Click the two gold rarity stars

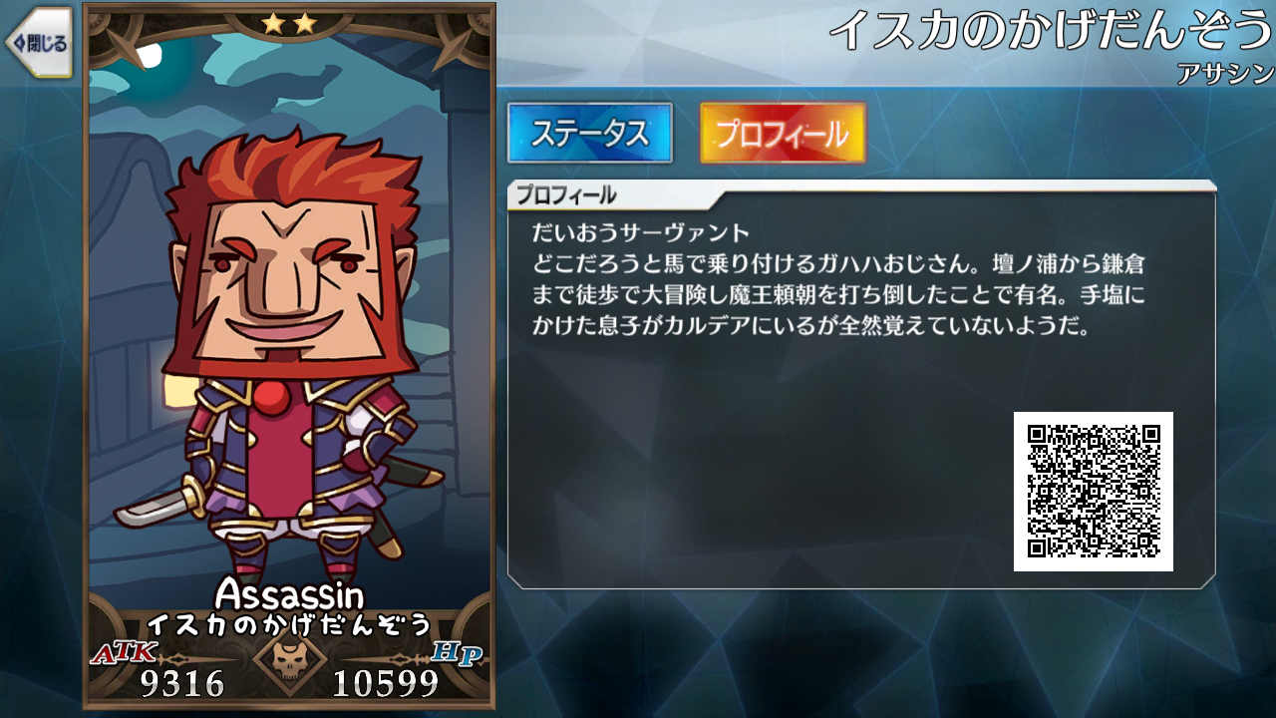pyautogui.click(x=289, y=23)
